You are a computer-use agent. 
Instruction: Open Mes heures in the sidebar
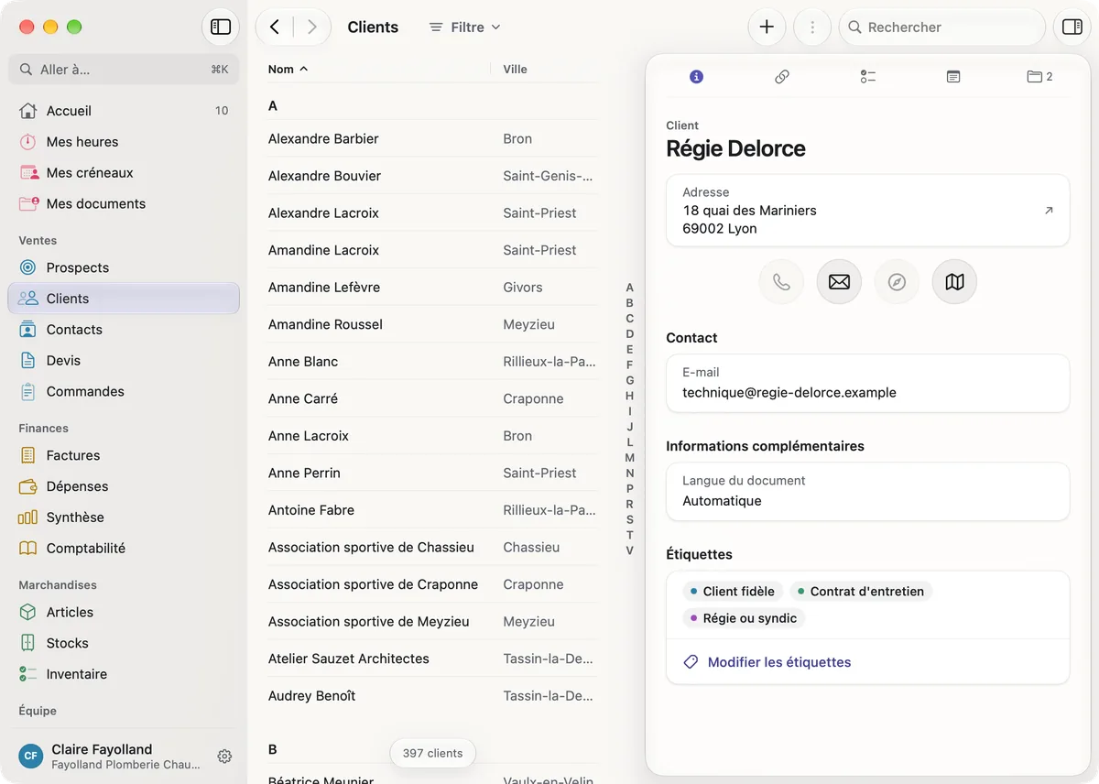pos(124,142)
